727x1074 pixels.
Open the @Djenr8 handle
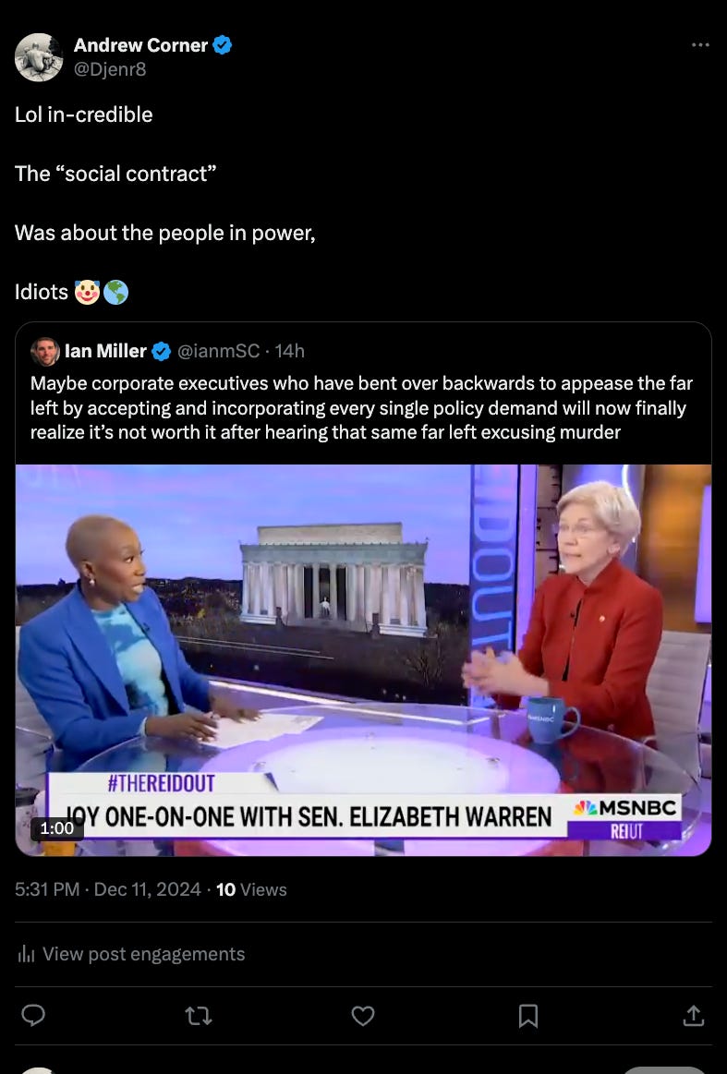point(110,69)
